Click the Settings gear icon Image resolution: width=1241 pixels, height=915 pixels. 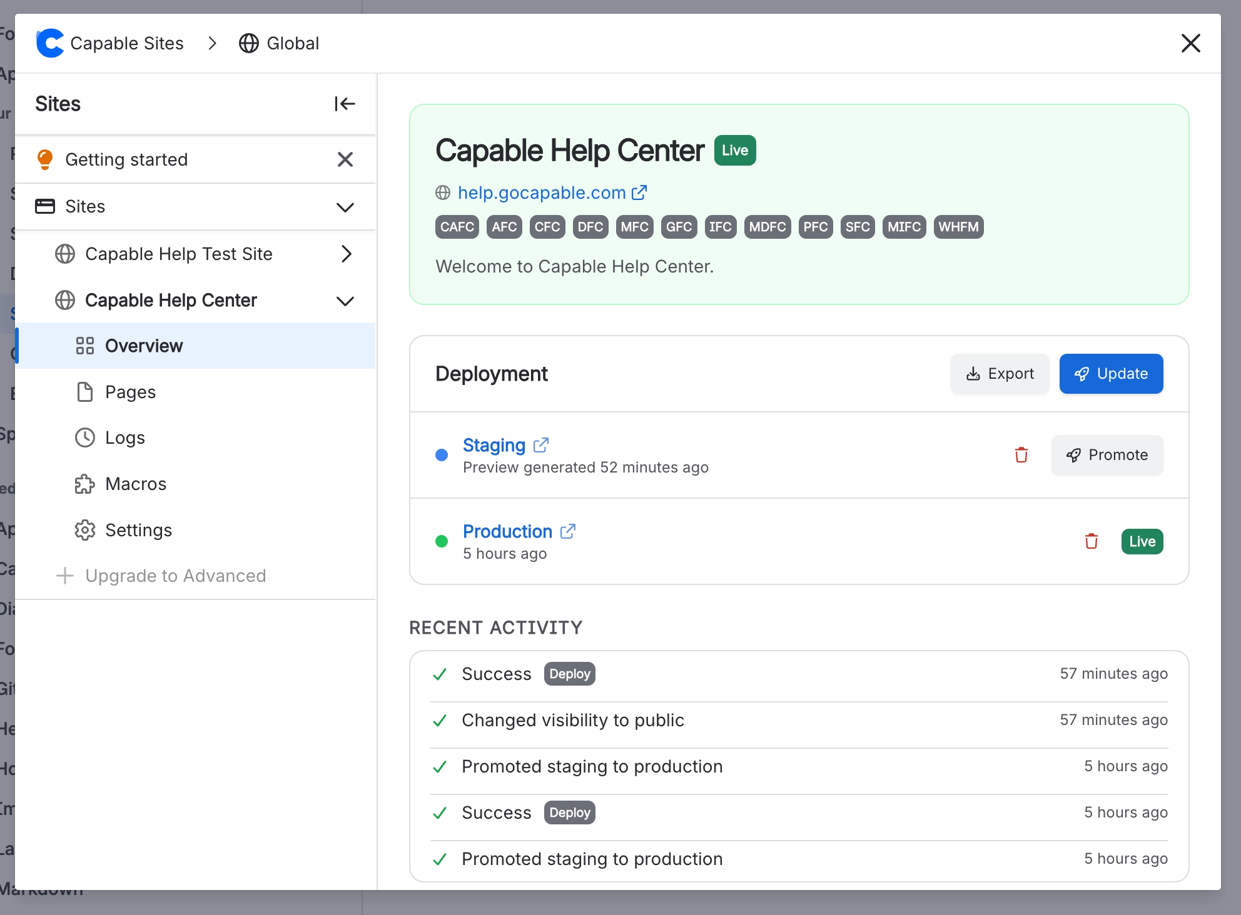pyautogui.click(x=85, y=530)
